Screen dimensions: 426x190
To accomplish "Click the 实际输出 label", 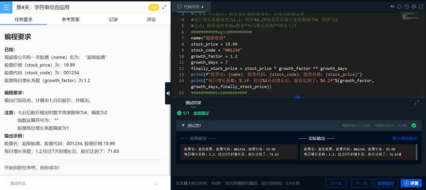I will 317,138.
